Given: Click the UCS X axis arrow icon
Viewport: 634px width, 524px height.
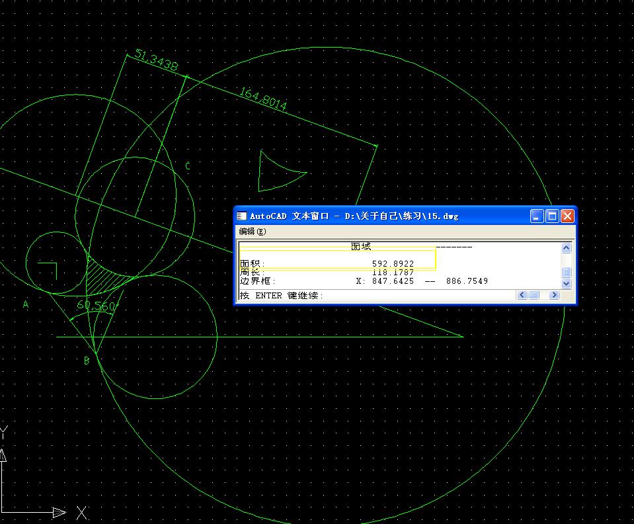Looking at the screenshot, I should (59, 511).
